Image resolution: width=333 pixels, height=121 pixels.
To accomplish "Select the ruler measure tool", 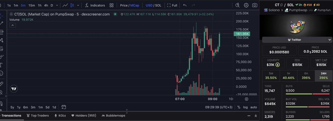I will pyautogui.click(x=1, y=83).
